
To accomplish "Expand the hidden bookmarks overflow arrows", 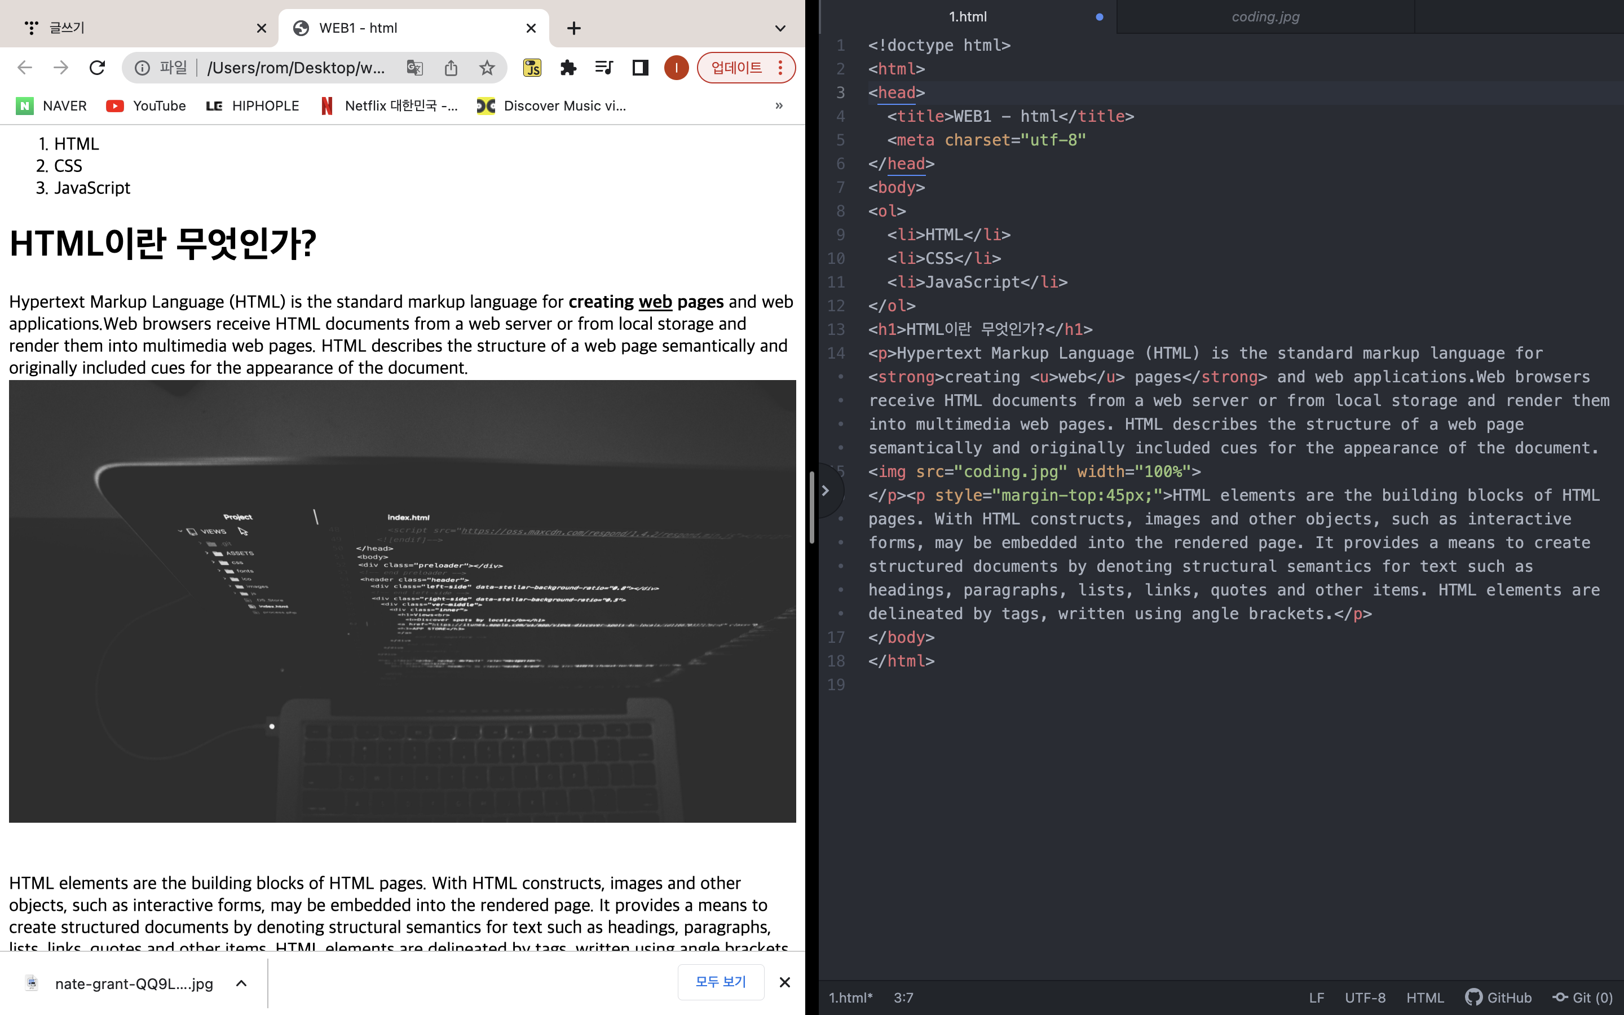I will [x=779, y=106].
